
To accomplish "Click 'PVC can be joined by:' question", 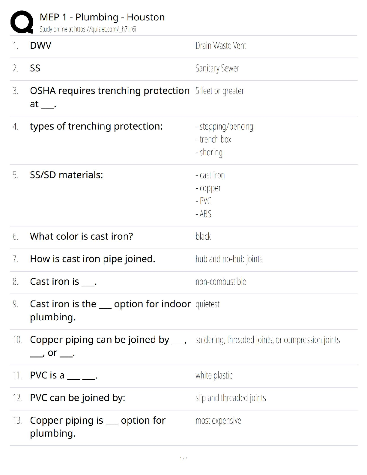I will tap(77, 398).
